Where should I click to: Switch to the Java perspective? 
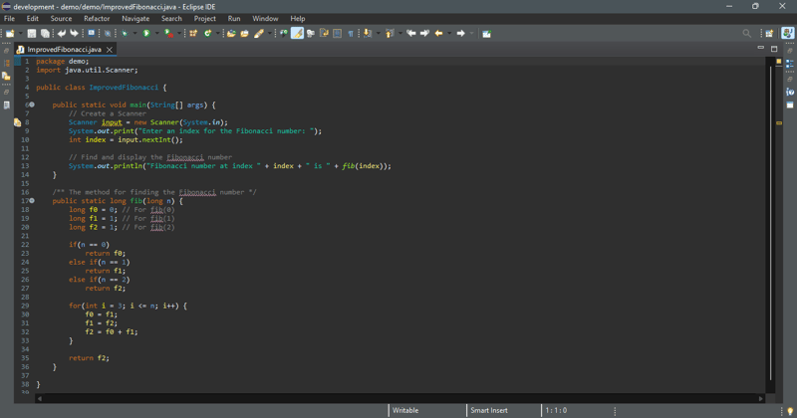tap(788, 34)
